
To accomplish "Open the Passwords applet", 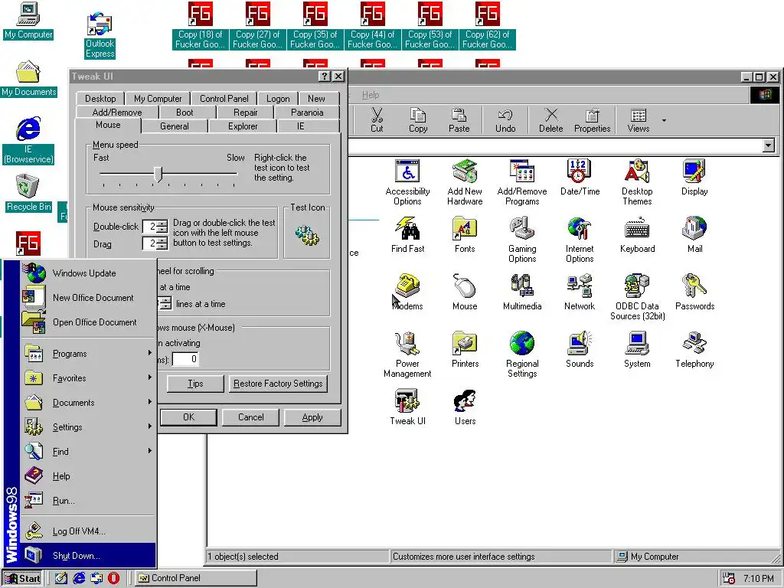I will pos(694,292).
